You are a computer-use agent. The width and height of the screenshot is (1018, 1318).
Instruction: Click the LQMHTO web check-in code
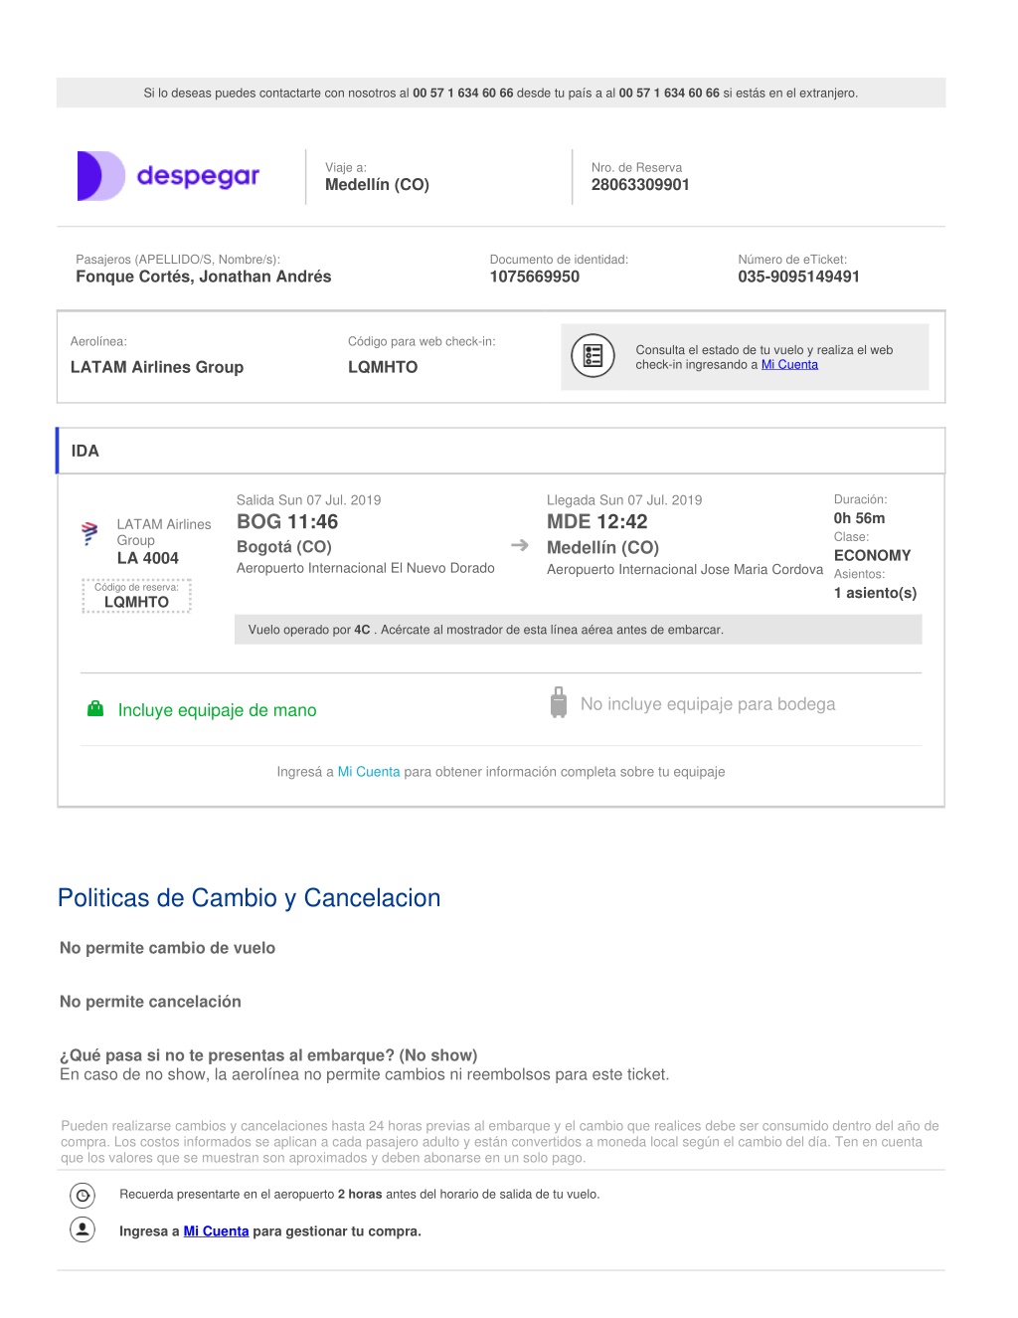(383, 367)
